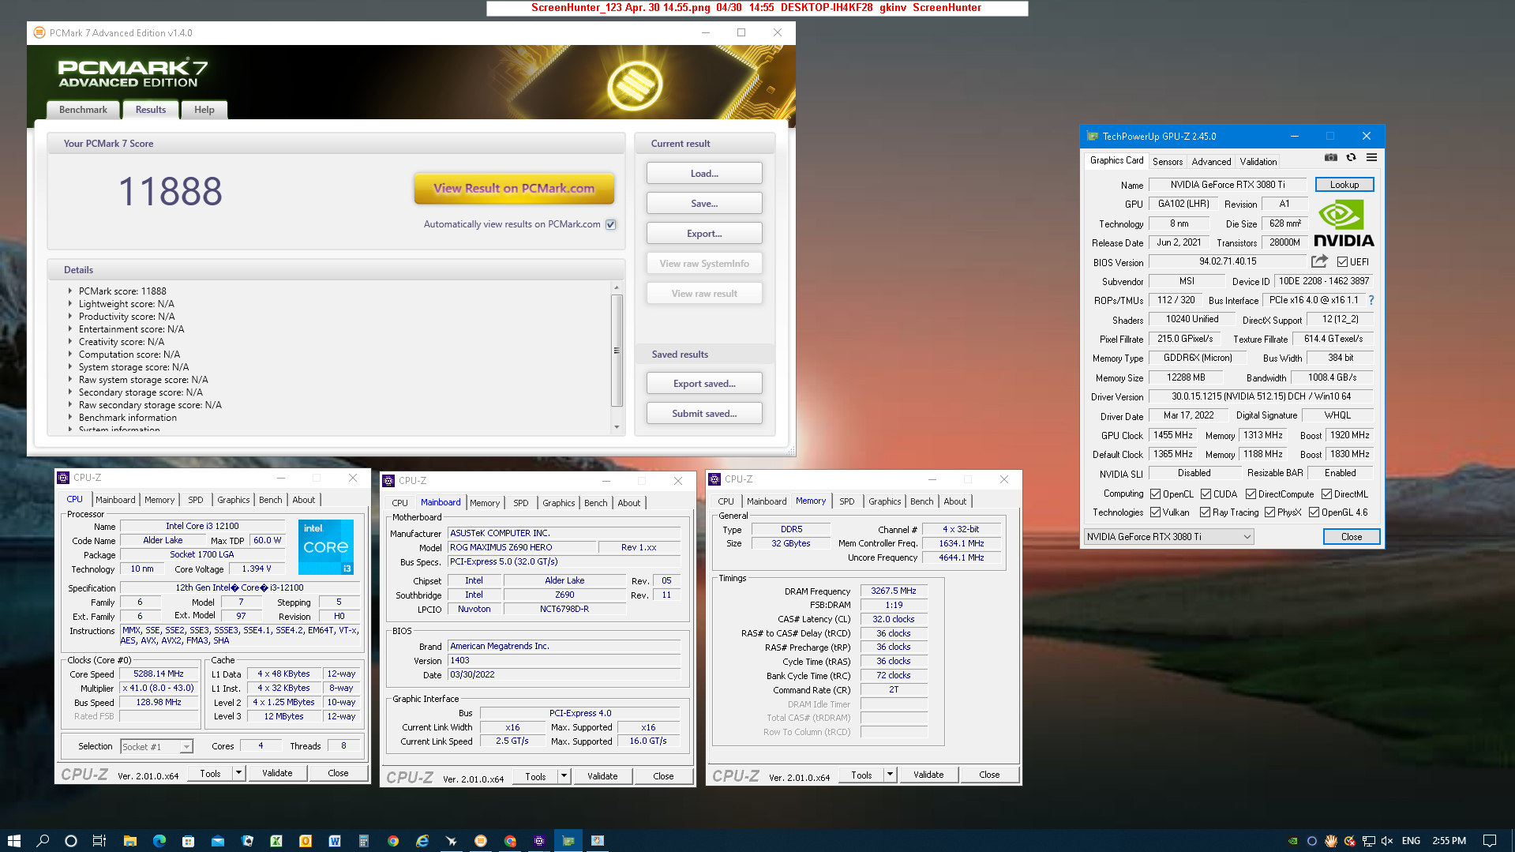Click the GPU-Z Lookup button
1515x852 pixels.
[1344, 185]
